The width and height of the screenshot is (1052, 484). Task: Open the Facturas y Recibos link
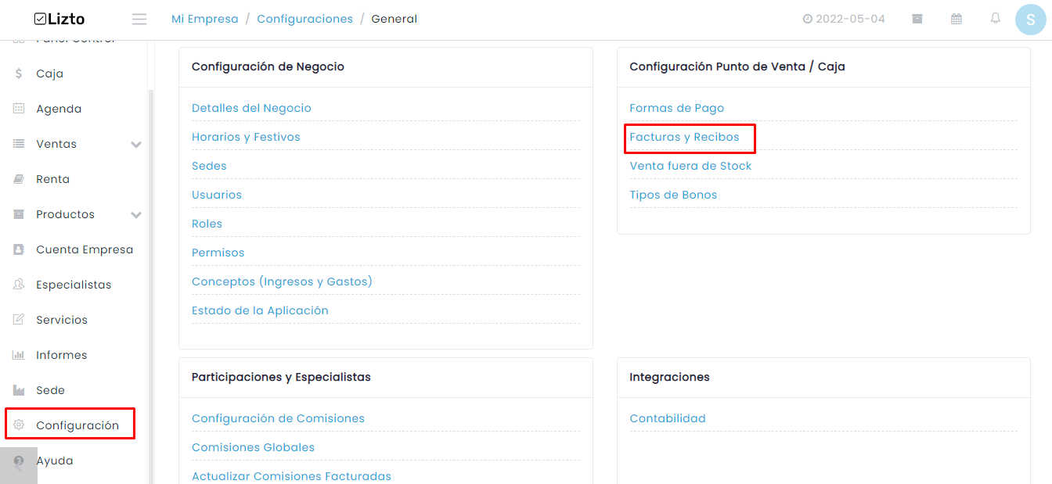[684, 137]
